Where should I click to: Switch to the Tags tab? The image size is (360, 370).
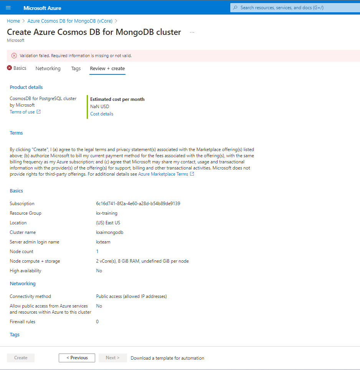(x=76, y=68)
